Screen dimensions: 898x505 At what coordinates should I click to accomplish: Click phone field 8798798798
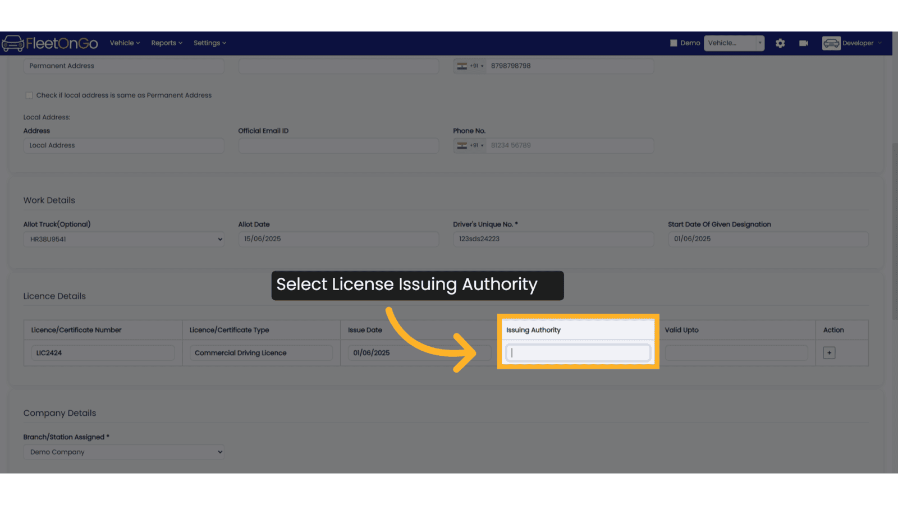tap(570, 66)
